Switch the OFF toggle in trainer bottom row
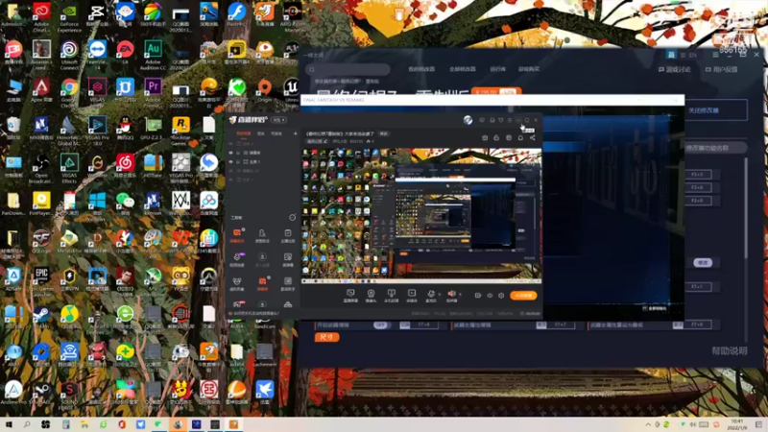Screen dimensions: 768x432 [380, 324]
